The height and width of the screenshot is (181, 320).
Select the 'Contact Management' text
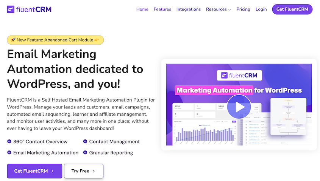[x=114, y=141]
